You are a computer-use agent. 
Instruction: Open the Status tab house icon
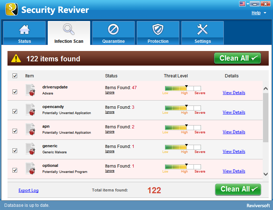[x=24, y=30]
